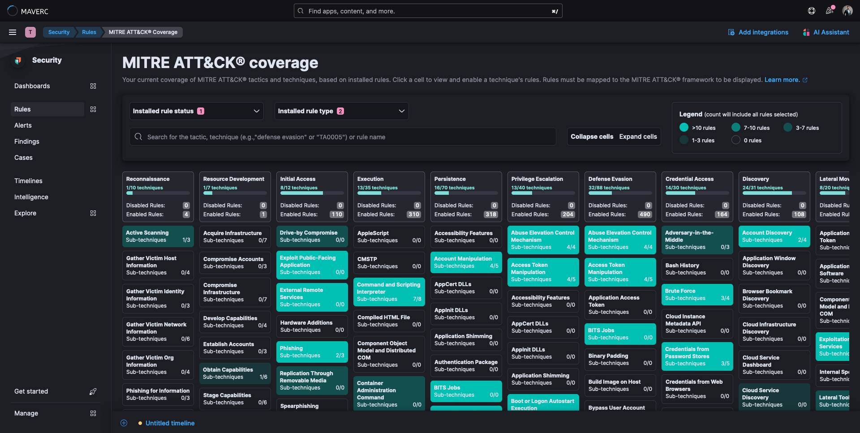Viewport: 860px width, 433px height.
Task: Click Discovery coverage progress bar
Action: coord(774,193)
